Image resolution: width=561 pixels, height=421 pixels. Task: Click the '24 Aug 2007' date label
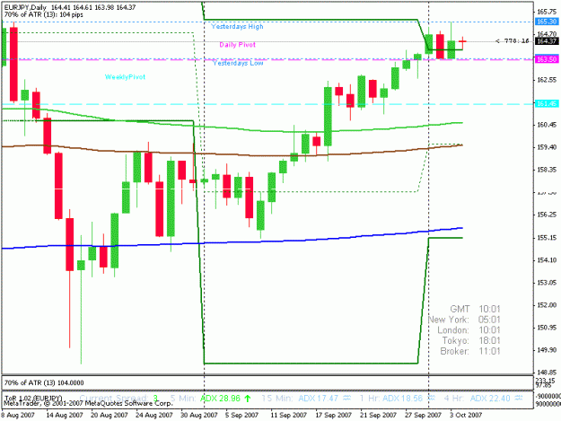pyautogui.click(x=153, y=415)
